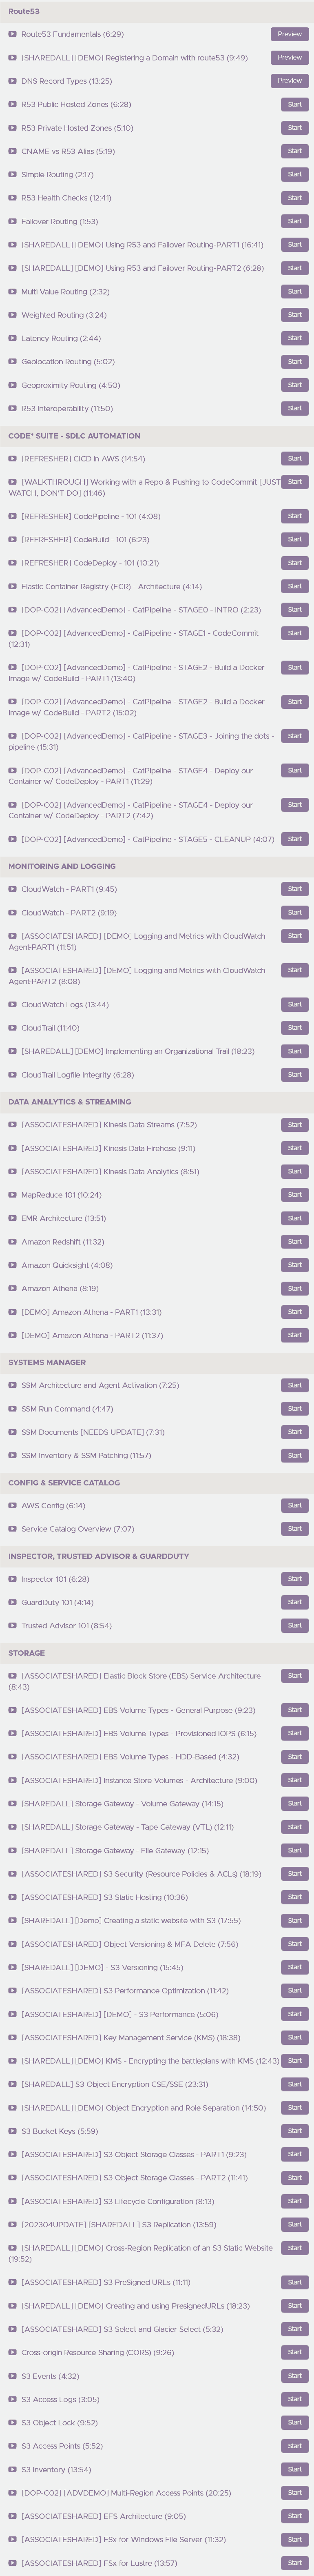The image size is (314, 2576).
Task: Click the video icon beside SSM Run Command
Action: click(13, 1409)
